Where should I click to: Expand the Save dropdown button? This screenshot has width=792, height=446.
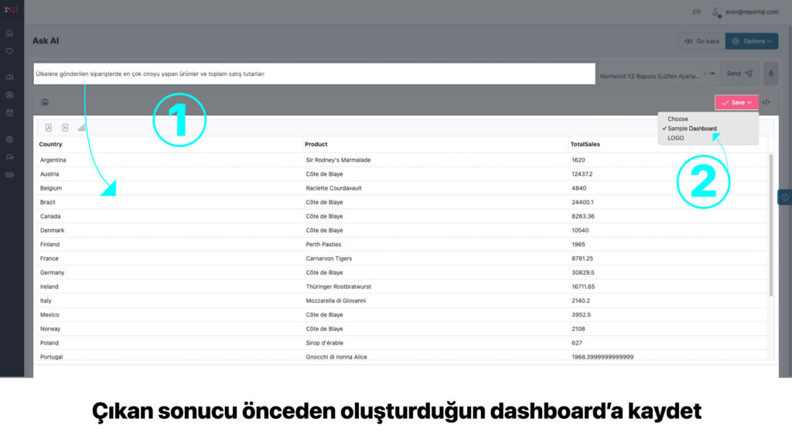736,102
